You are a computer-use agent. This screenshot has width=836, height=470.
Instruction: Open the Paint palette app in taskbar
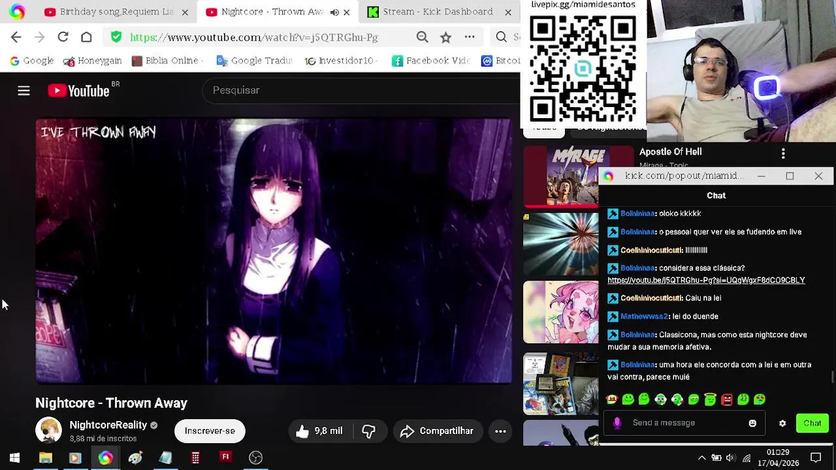click(135, 458)
